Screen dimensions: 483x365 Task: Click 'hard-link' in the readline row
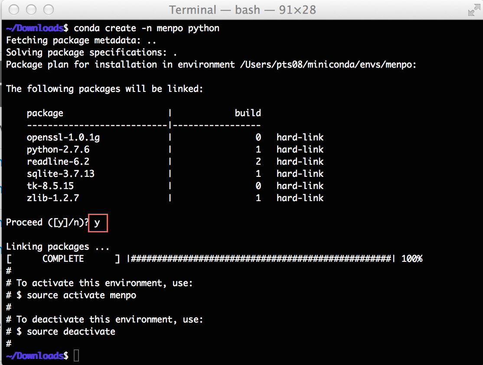(300, 161)
